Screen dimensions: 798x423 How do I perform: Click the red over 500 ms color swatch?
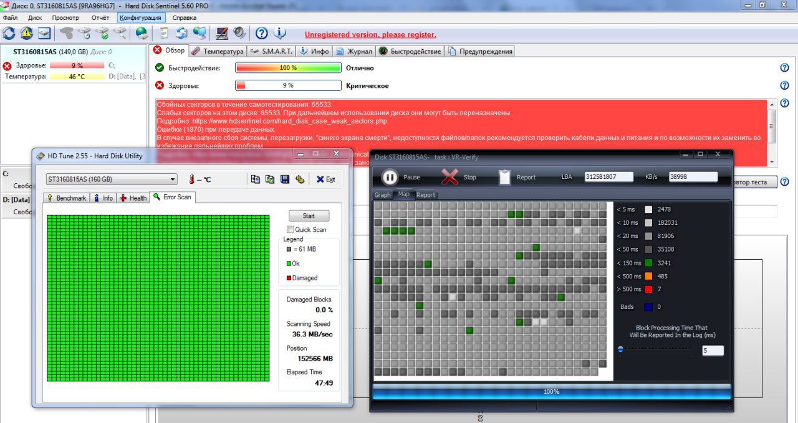(648, 289)
